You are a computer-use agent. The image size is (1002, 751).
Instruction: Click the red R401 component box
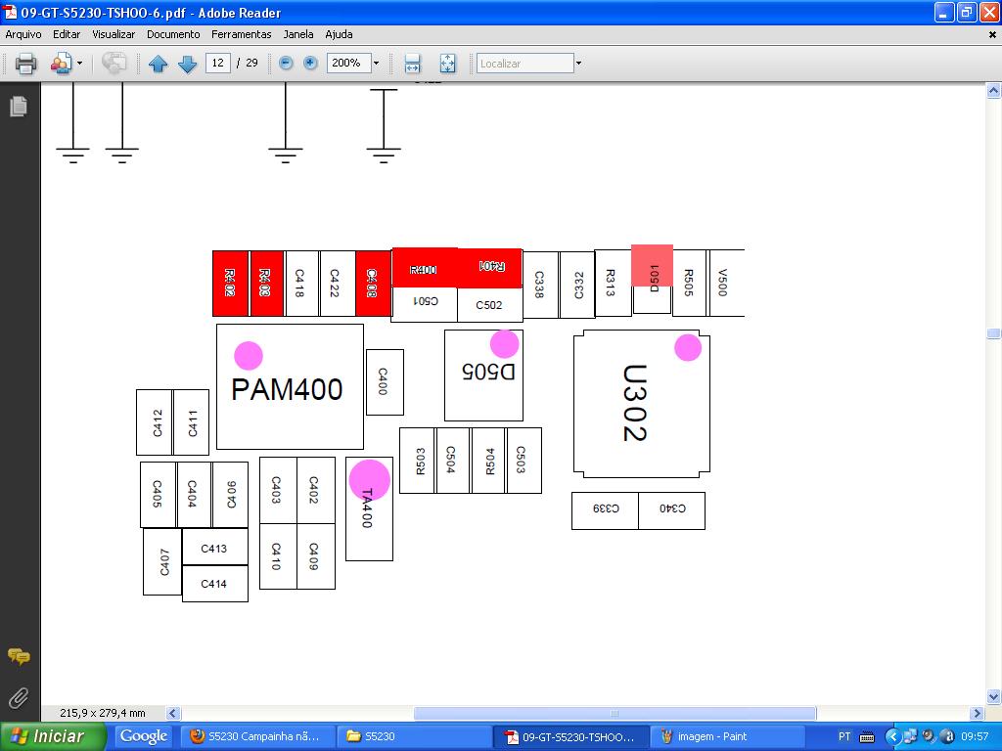491,267
